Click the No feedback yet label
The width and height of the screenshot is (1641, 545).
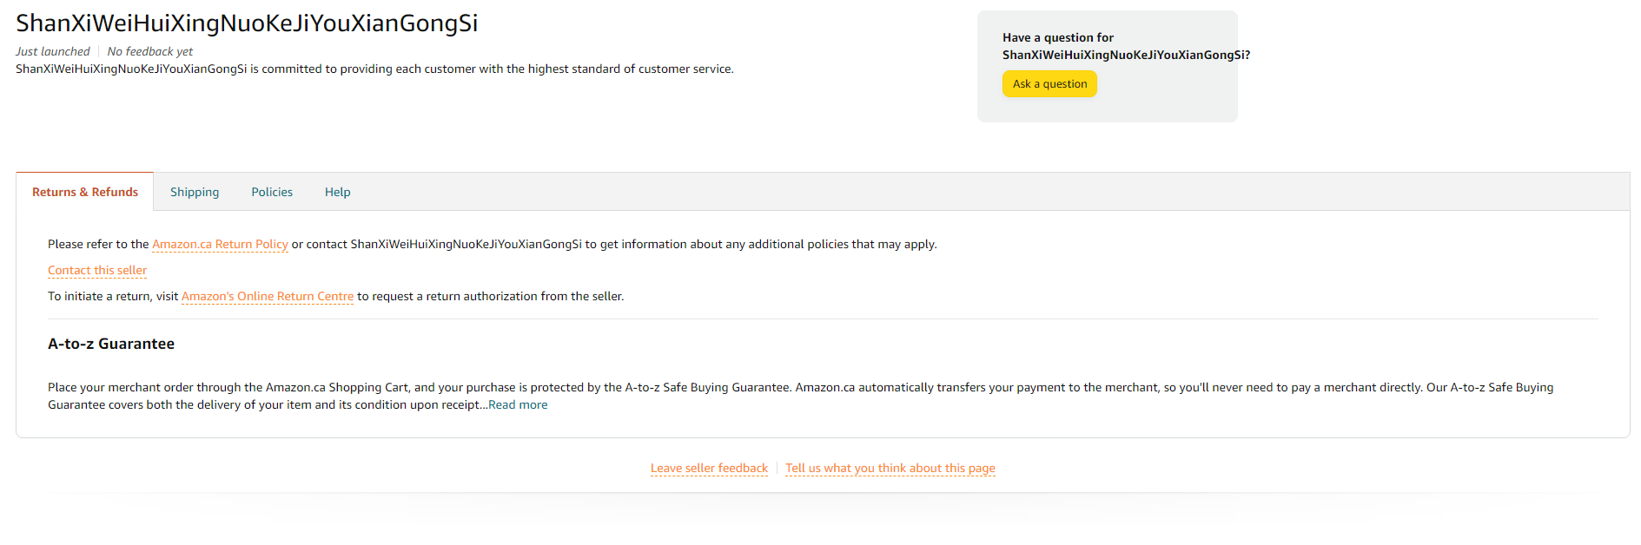[x=149, y=52]
